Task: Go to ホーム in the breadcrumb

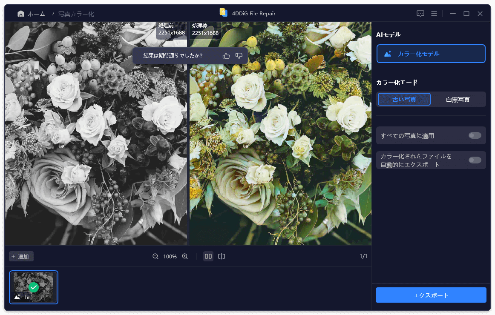Action: coord(36,14)
